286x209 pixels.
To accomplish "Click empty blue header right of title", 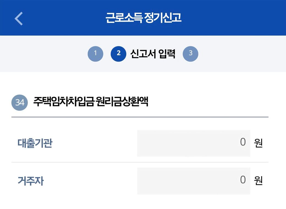I will [x=237, y=18].
